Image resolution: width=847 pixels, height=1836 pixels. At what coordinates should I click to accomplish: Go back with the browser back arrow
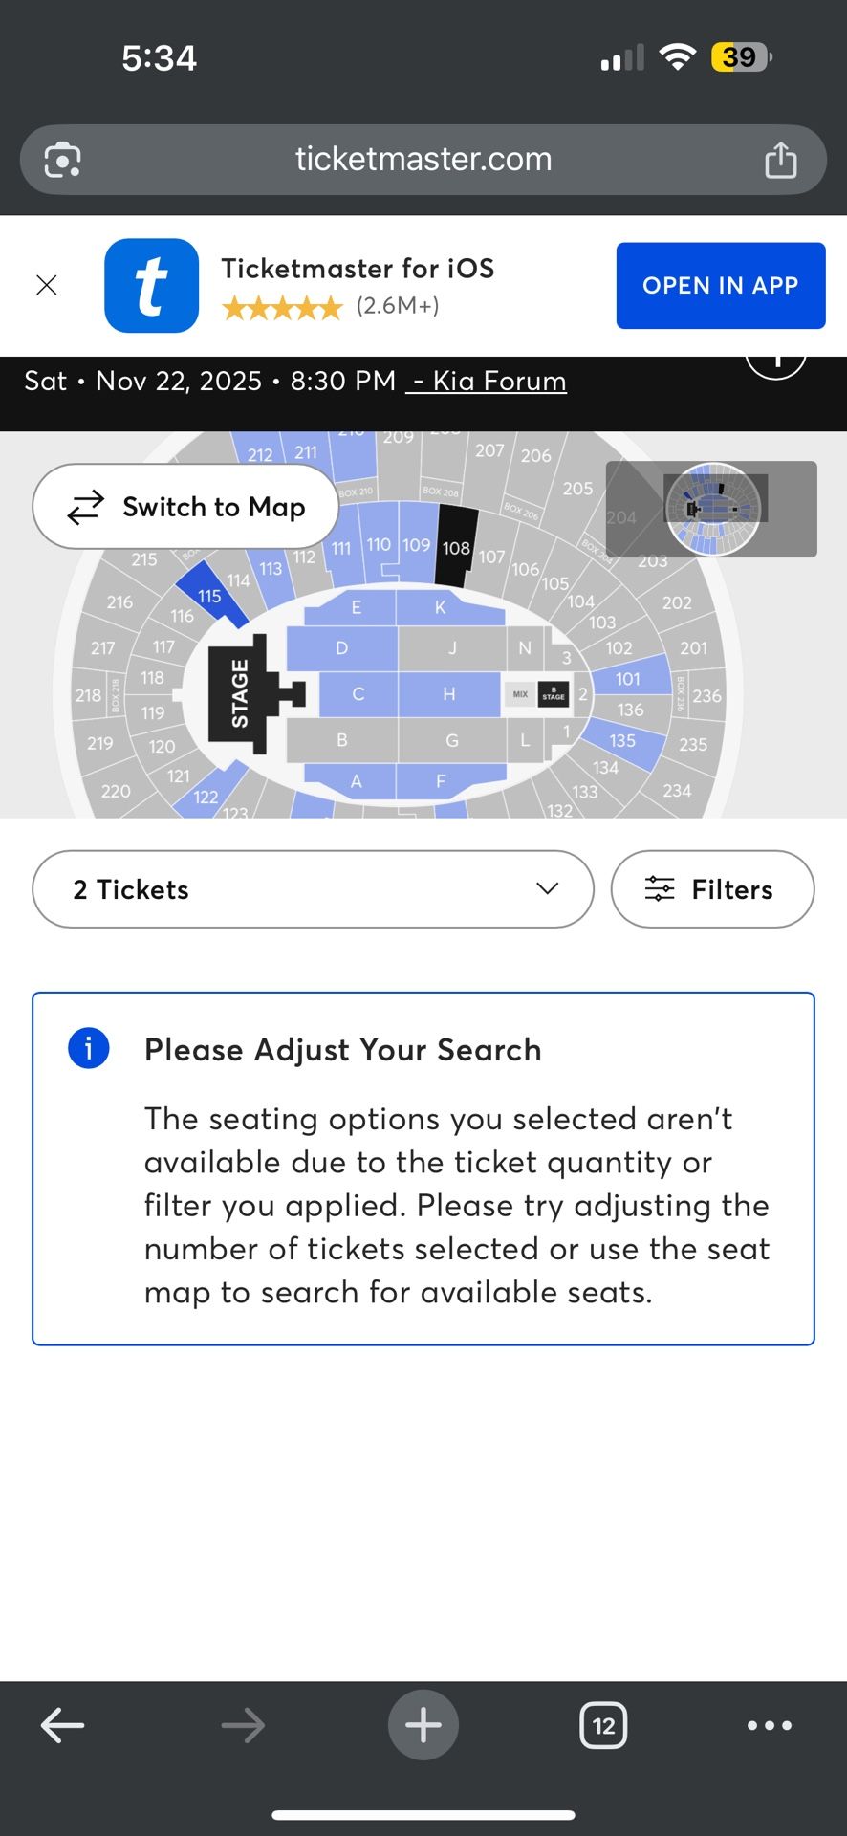click(63, 1725)
